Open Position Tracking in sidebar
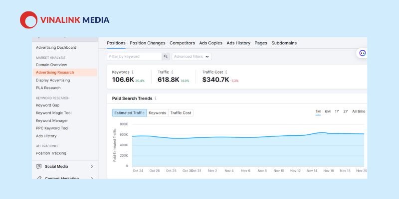The height and width of the screenshot is (199, 399). pos(51,153)
